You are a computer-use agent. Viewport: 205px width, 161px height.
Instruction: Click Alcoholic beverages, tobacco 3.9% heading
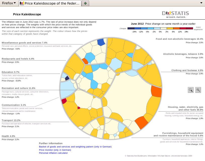[x=183, y=54]
